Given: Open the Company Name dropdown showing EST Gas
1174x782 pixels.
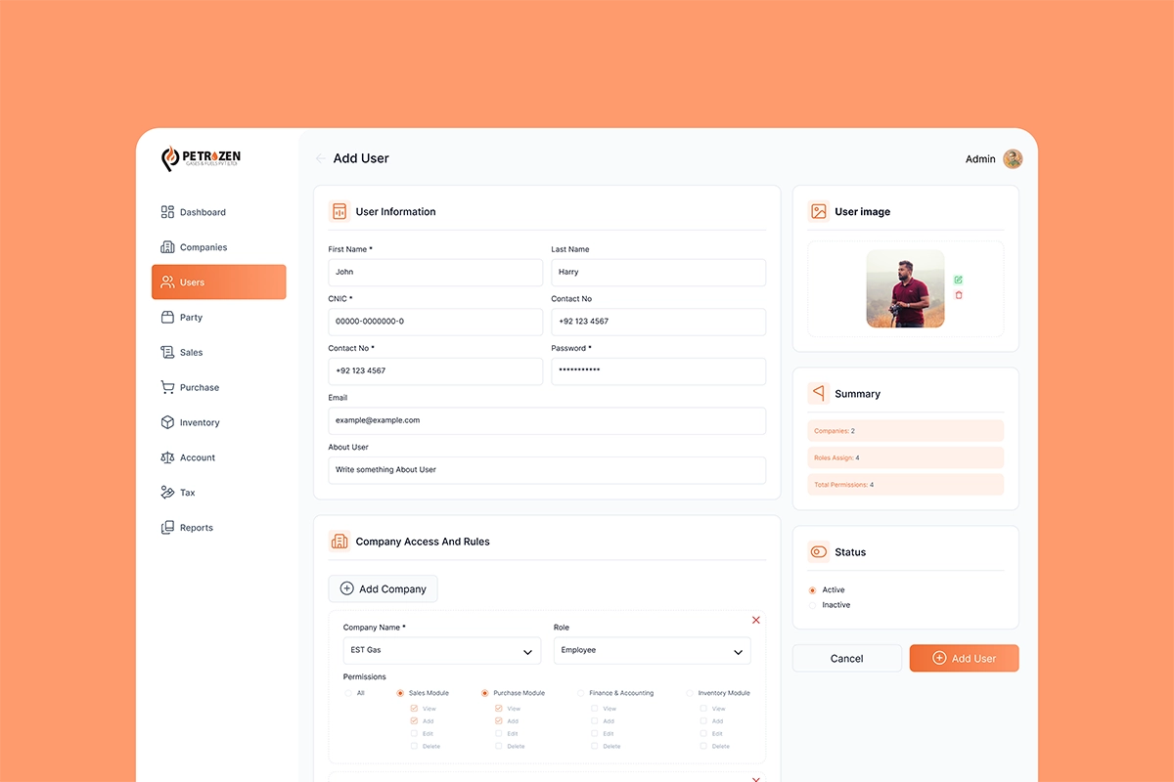Looking at the screenshot, I should pos(441,649).
